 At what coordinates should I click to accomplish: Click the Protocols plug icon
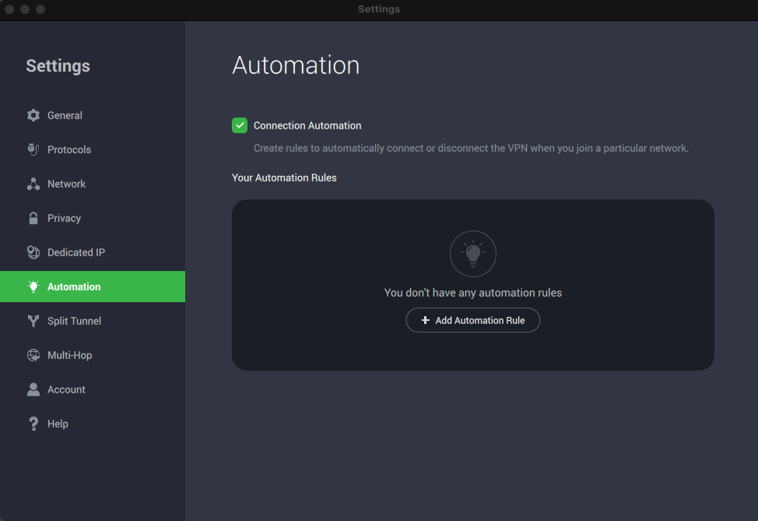tap(33, 150)
